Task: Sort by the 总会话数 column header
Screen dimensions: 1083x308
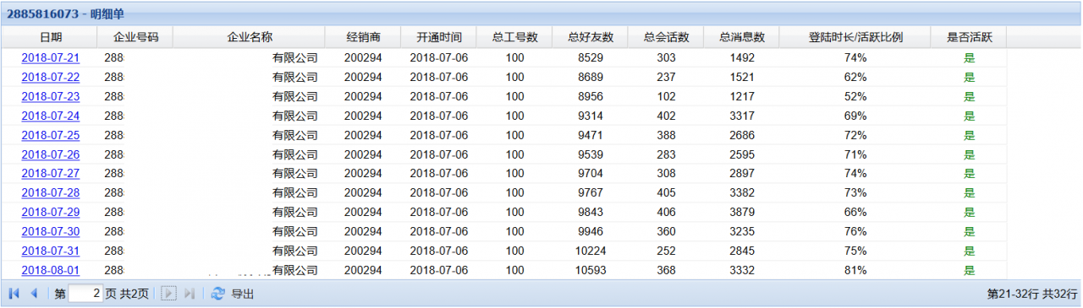Action: (666, 37)
